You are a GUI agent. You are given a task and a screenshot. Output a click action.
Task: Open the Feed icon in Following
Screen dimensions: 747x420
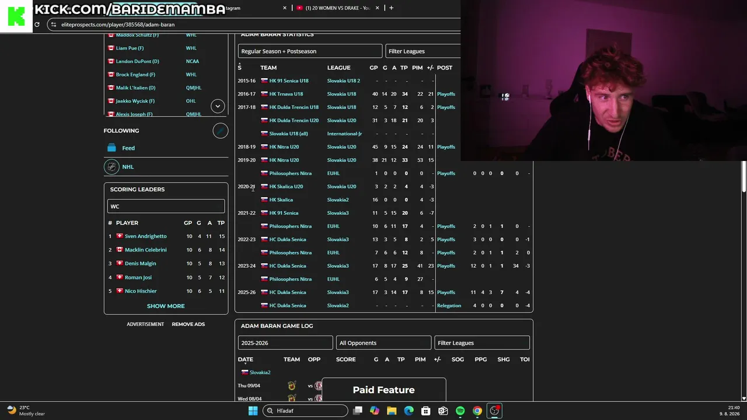(x=111, y=148)
